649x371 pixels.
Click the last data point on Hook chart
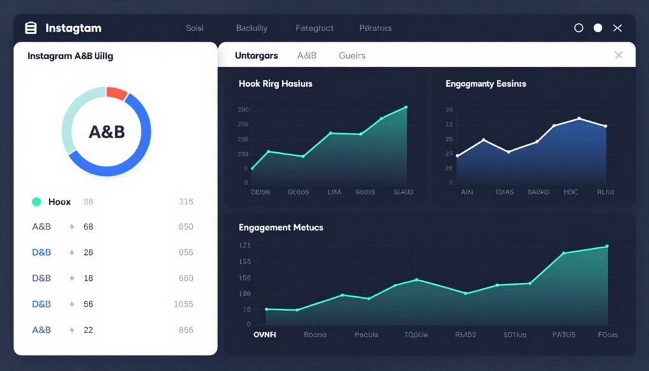tap(406, 107)
